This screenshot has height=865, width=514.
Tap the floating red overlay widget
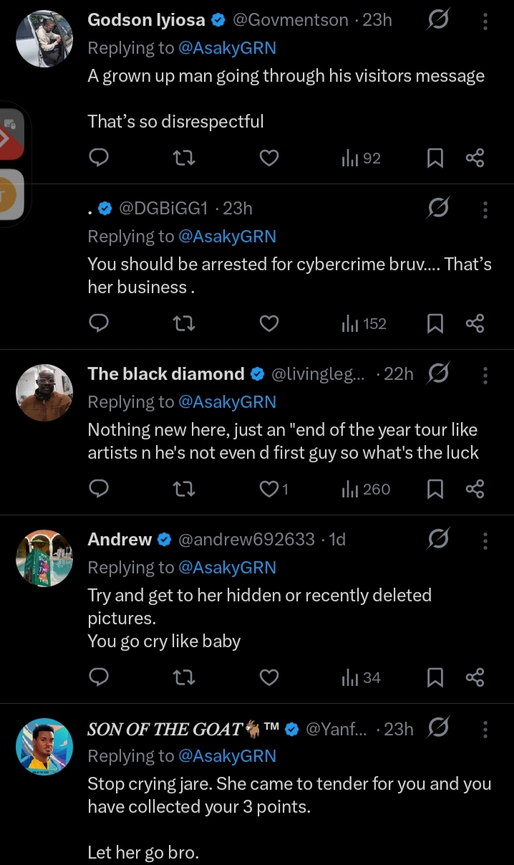(x=12, y=136)
